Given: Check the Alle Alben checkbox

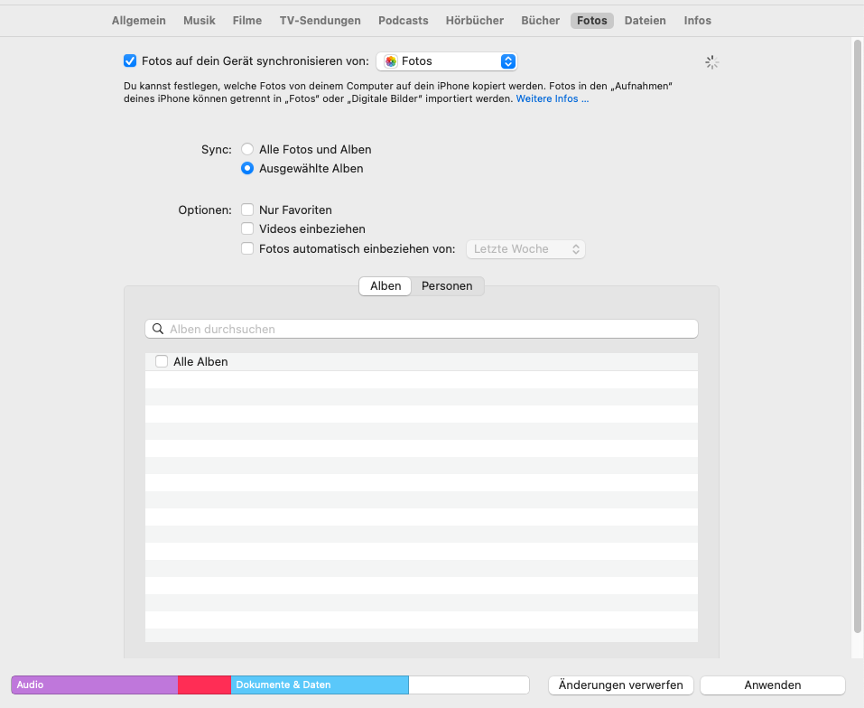Looking at the screenshot, I should point(162,361).
